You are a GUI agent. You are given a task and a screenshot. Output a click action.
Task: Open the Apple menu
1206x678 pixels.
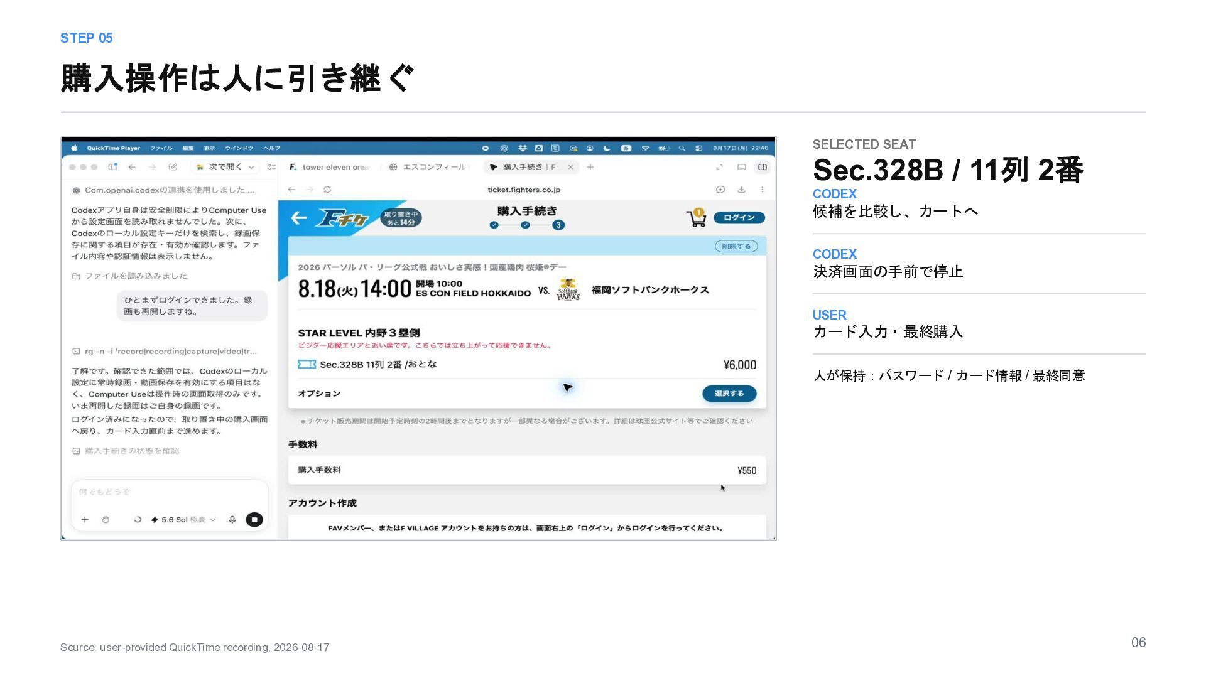[74, 148]
